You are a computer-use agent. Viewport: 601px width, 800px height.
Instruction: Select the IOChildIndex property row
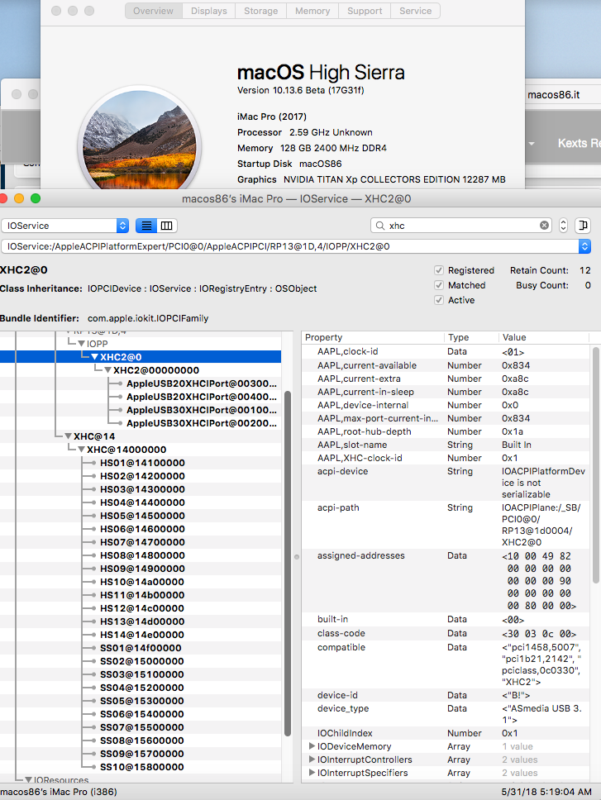coord(446,733)
